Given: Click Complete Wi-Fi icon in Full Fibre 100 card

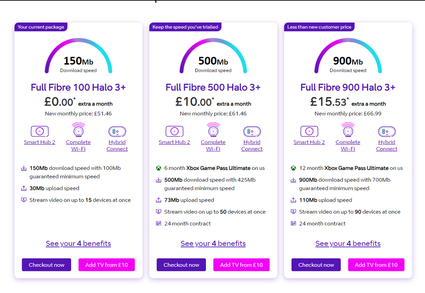Looking at the screenshot, I should pyautogui.click(x=78, y=130).
